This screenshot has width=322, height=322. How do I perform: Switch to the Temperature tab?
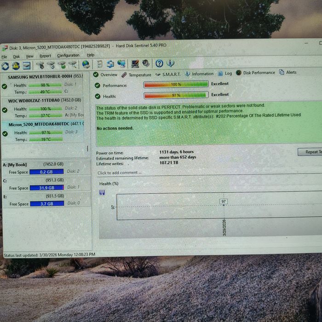tap(136, 75)
